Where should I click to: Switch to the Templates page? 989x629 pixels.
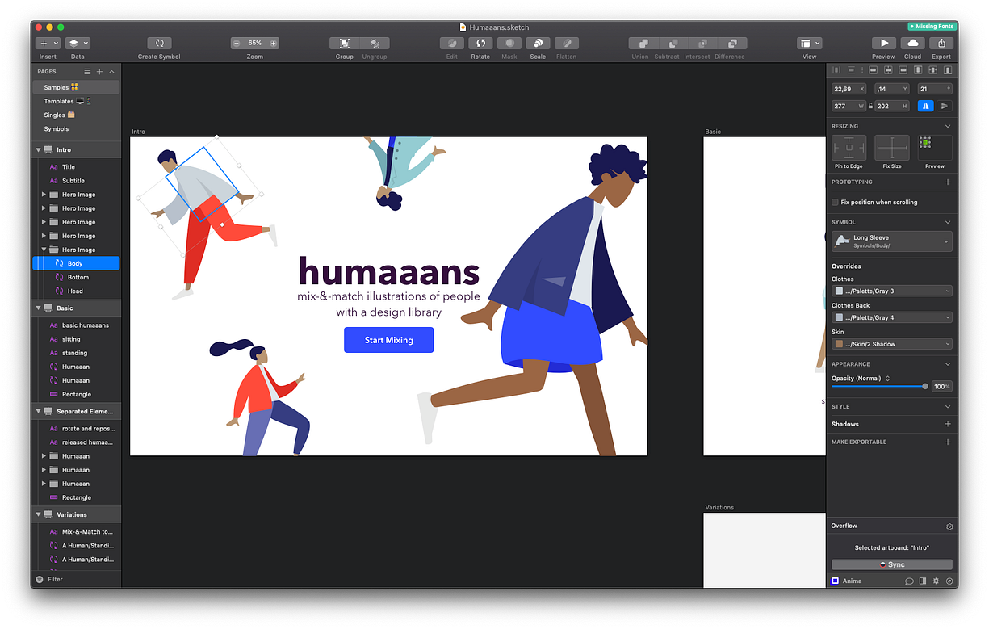point(76,101)
